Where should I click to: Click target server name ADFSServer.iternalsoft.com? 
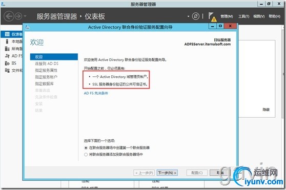tap(208, 44)
